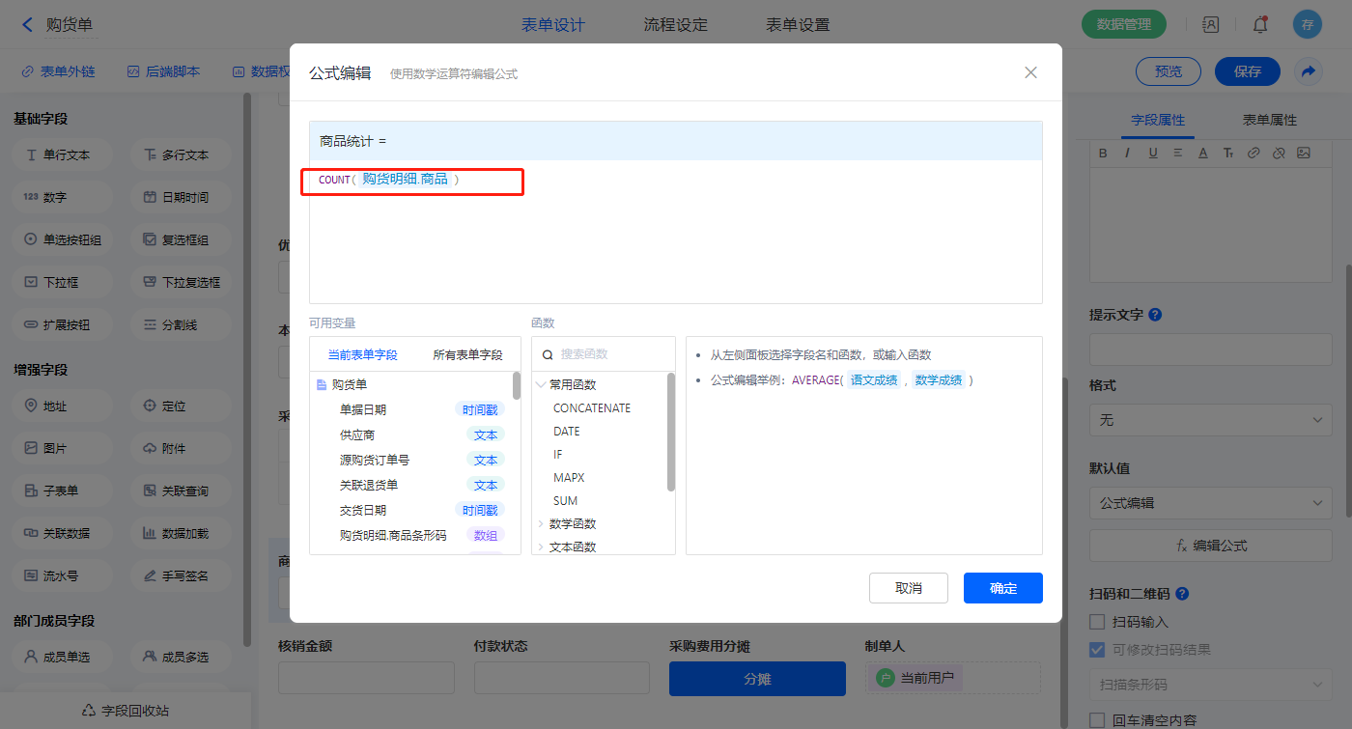Enable the 扫码输入 checkbox

[1097, 622]
